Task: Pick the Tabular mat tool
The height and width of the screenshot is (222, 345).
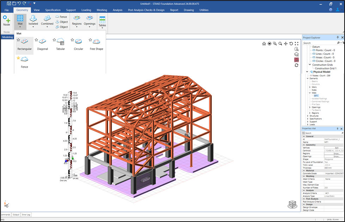Action: tap(60, 45)
